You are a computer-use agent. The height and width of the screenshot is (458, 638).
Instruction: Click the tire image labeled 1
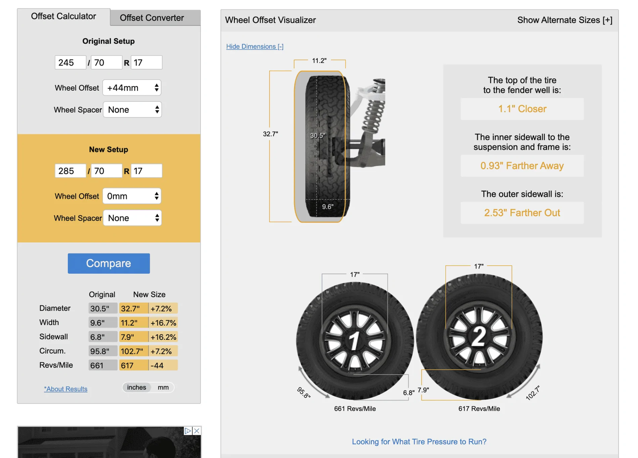coord(354,341)
